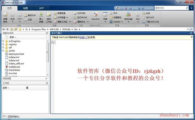195x120 pixels.
Task: Open the 帮助 (Help) dropdown
Action: 138,22
